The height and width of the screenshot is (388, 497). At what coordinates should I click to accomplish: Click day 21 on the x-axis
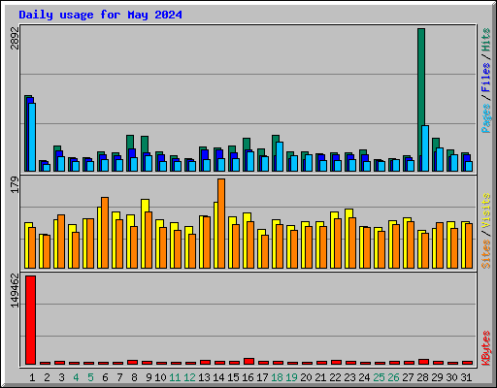(320, 377)
